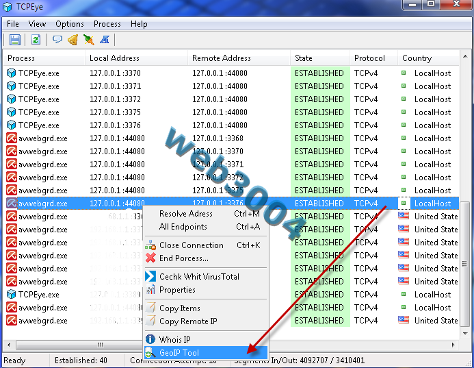Click the red X End Process icon
The width and height of the screenshot is (474, 368).
click(150, 258)
